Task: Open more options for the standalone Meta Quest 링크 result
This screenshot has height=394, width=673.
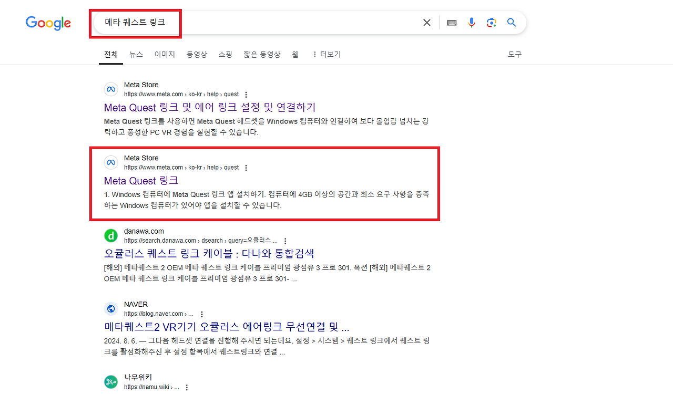Action: point(246,168)
